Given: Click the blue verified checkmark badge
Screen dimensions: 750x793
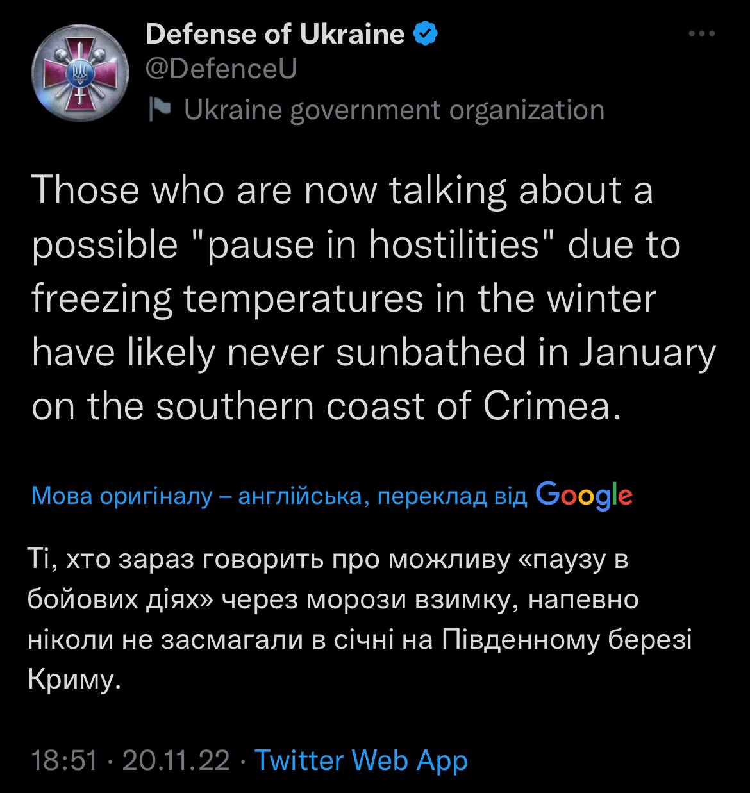Looking at the screenshot, I should coord(425,33).
